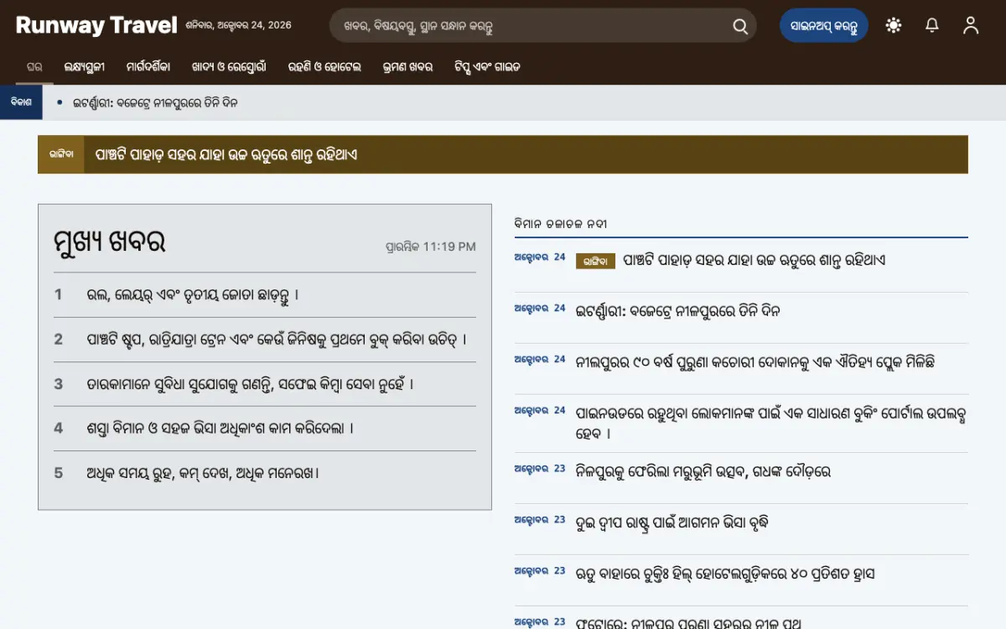1006x629 pixels.
Task: Select the ଘର home nav tab
Action: (34, 67)
